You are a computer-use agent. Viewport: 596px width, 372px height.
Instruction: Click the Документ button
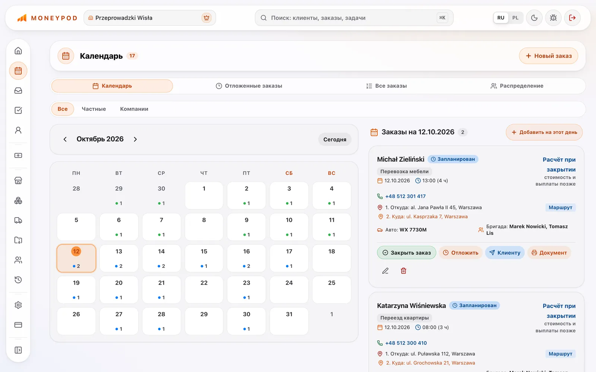[549, 253]
